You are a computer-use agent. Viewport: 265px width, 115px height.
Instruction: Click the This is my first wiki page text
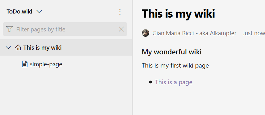[x=175, y=66]
